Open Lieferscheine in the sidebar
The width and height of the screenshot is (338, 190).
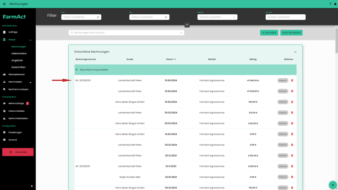point(19,54)
